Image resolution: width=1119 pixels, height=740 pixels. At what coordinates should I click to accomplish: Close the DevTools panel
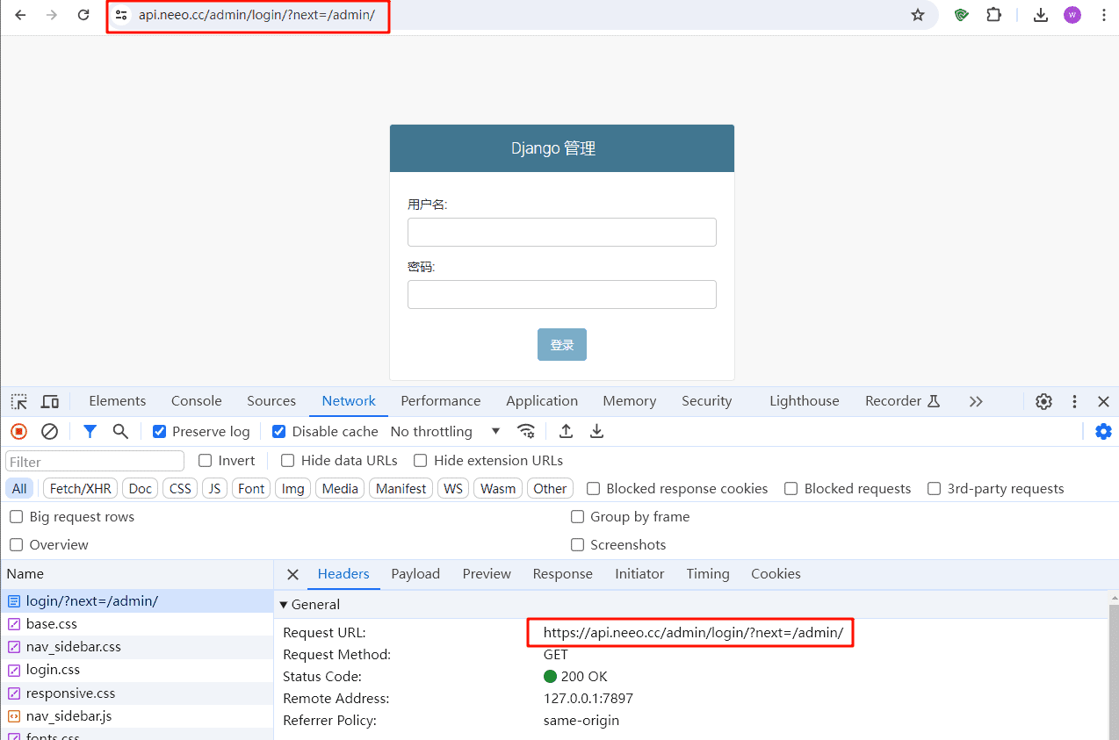[1104, 401]
